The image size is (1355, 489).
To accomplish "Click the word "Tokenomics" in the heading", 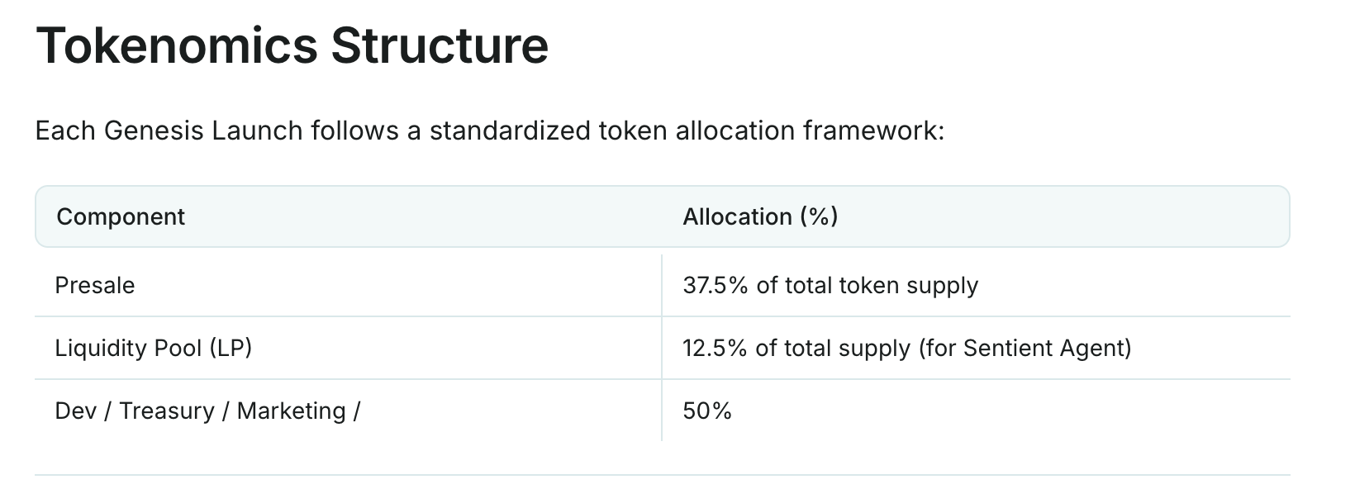I will tap(177, 45).
